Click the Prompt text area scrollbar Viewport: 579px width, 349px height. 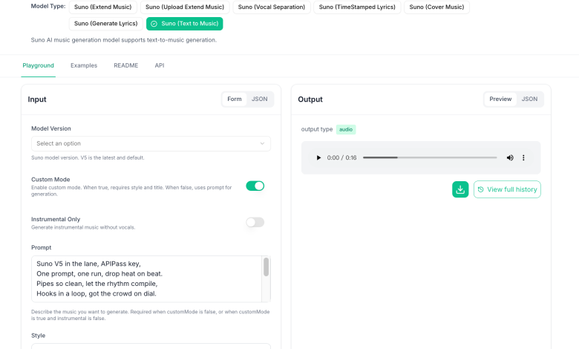tap(266, 269)
